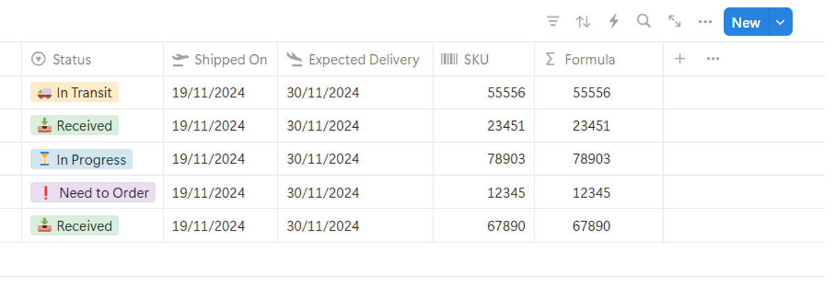Select the In Progress status tag

(x=81, y=159)
